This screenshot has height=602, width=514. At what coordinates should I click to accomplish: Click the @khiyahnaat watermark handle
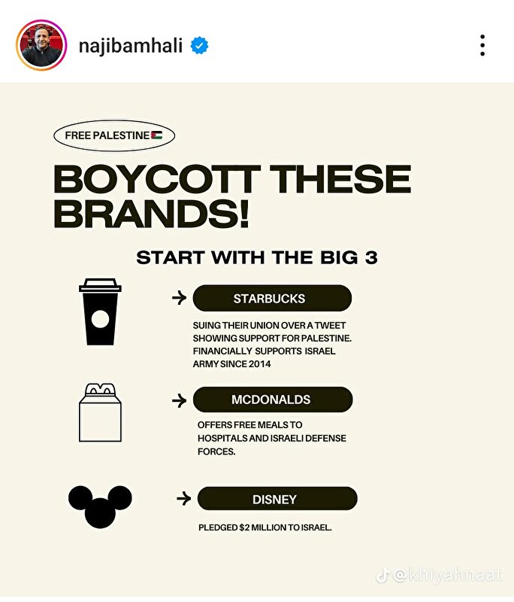click(448, 575)
